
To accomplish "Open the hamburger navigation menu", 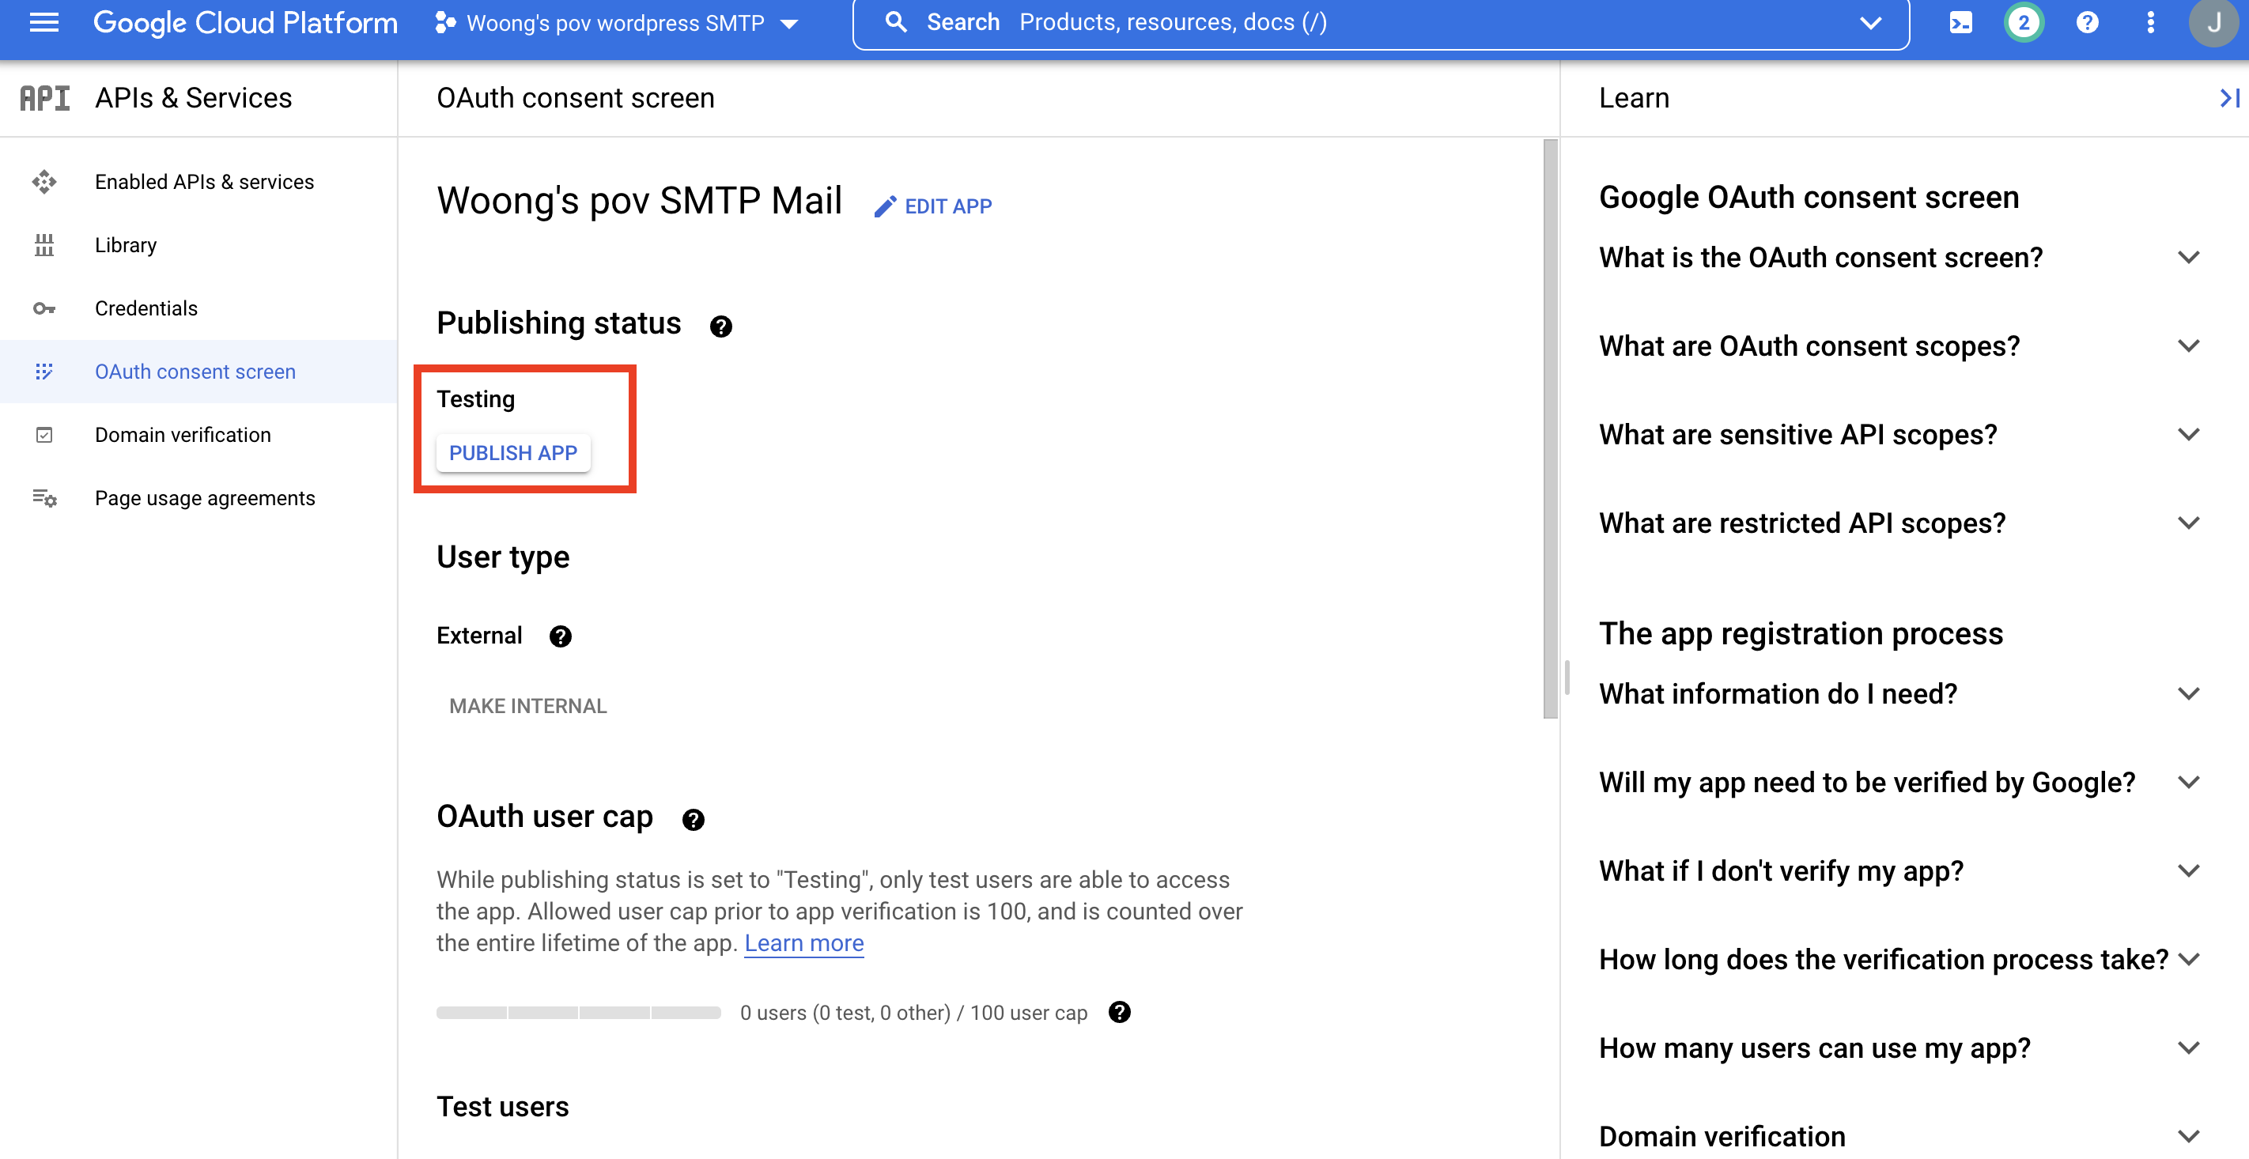I will click(x=43, y=23).
